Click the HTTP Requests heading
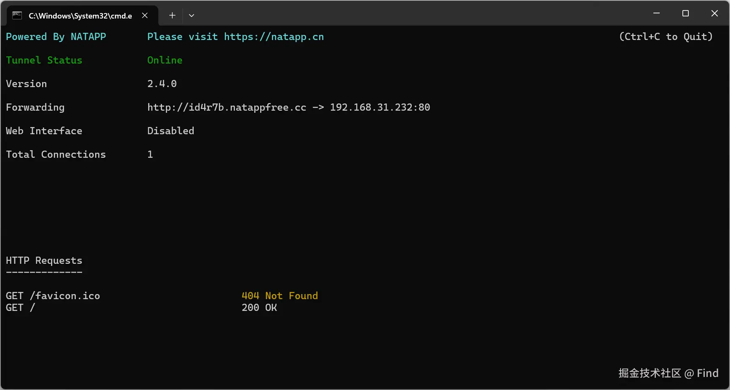Image resolution: width=730 pixels, height=390 pixels. point(44,261)
